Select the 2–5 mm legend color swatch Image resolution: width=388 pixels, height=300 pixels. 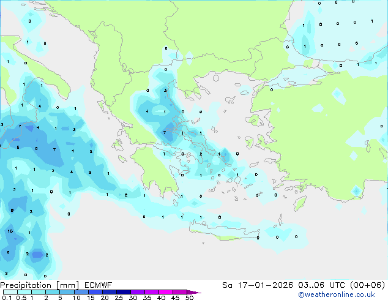coord(53,292)
